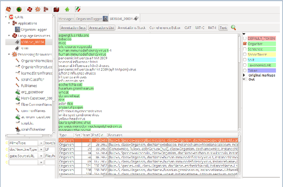Click the Token purple color label

(x=255, y=70)
